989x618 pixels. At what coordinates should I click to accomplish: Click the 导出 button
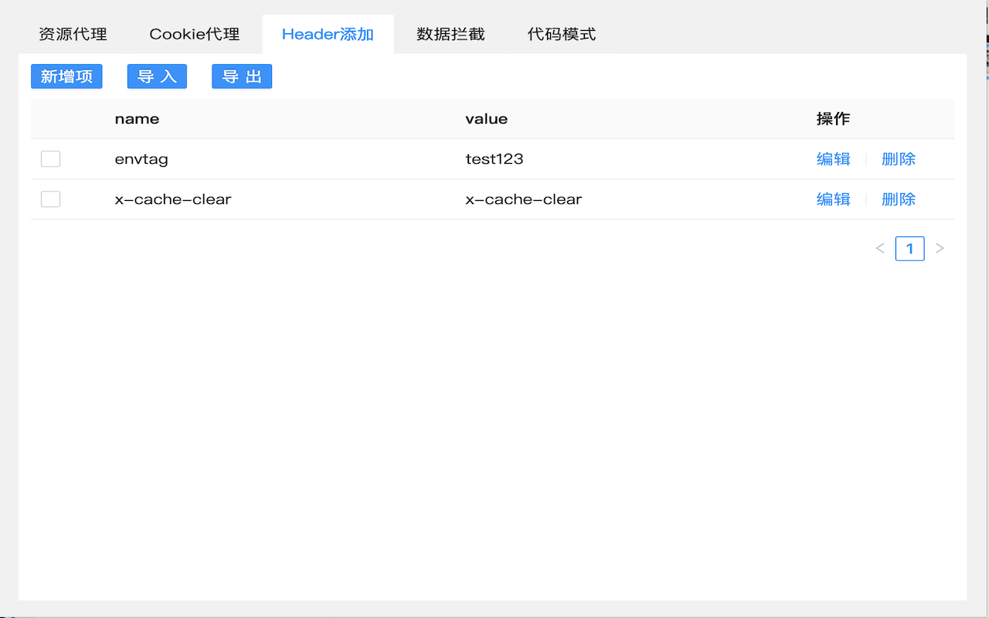242,76
